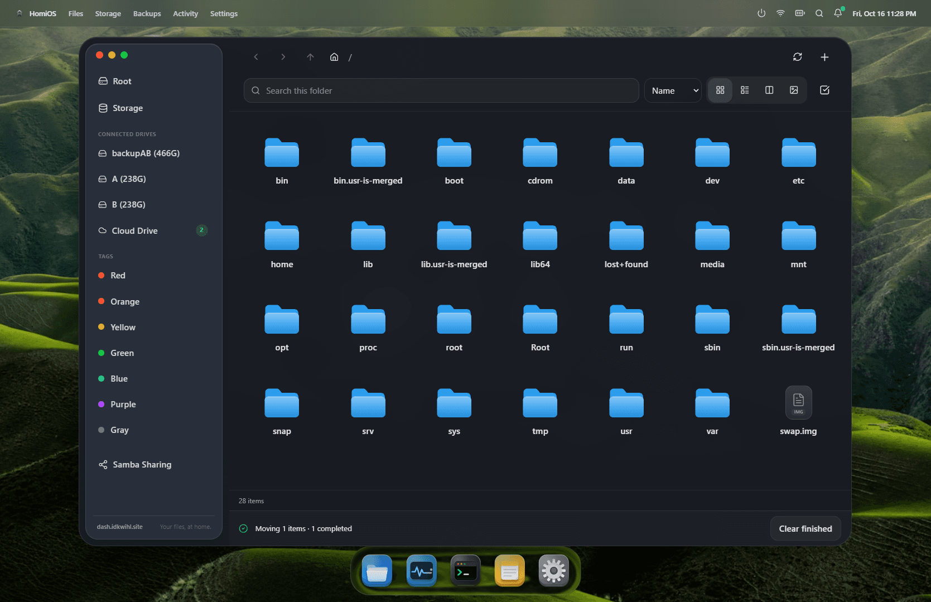Select the swap.img file icon
The height and width of the screenshot is (602, 931).
point(798,403)
